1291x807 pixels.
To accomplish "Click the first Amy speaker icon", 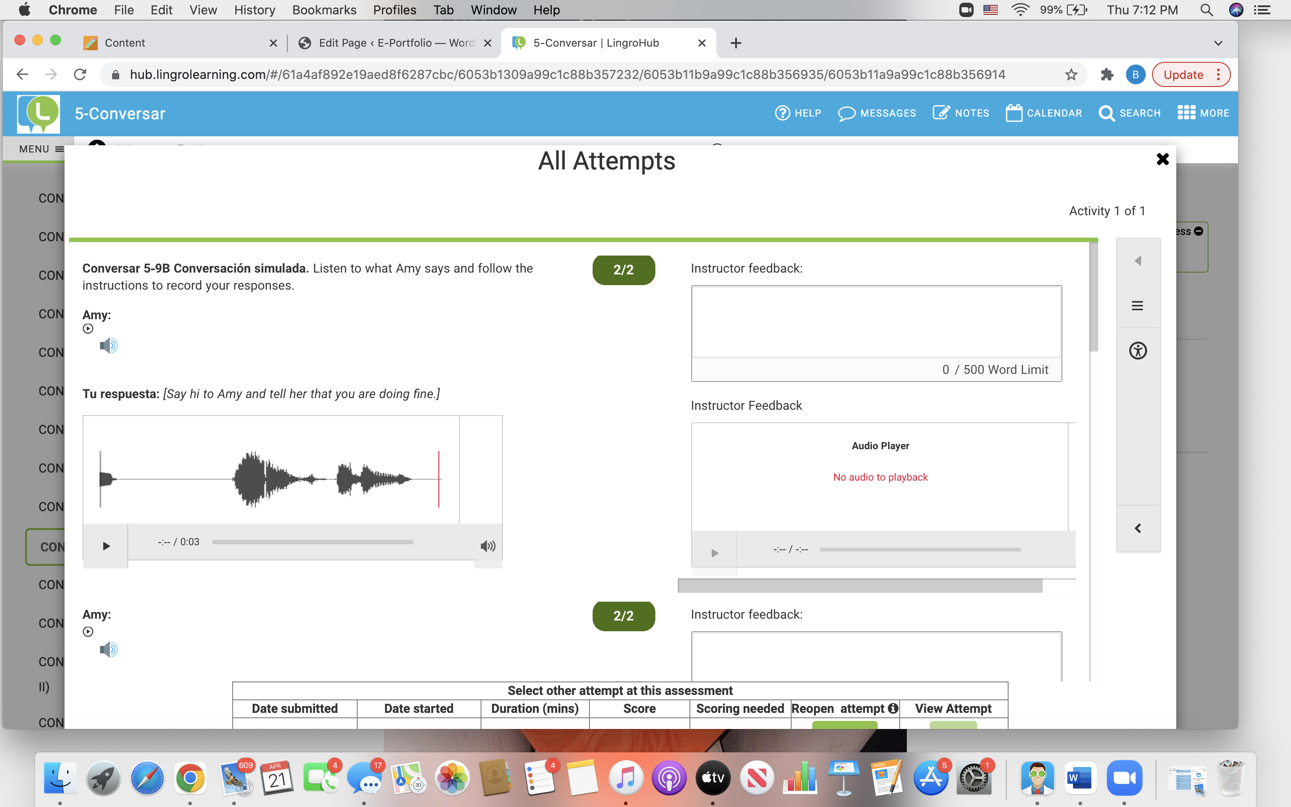I will [108, 346].
